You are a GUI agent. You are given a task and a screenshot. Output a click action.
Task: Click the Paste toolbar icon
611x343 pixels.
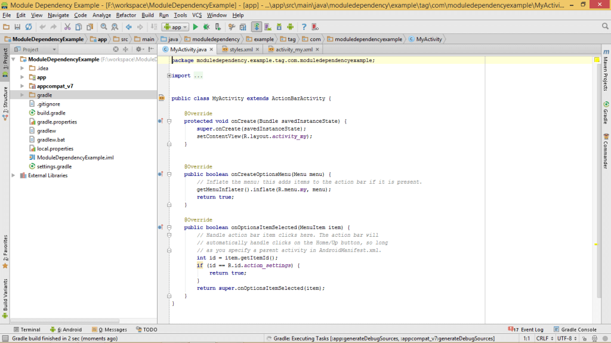90,27
